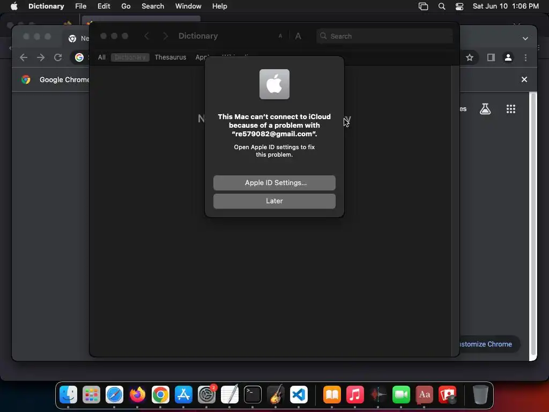Select the Dictionary source tab
The width and height of the screenshot is (549, 412).
click(x=130, y=57)
